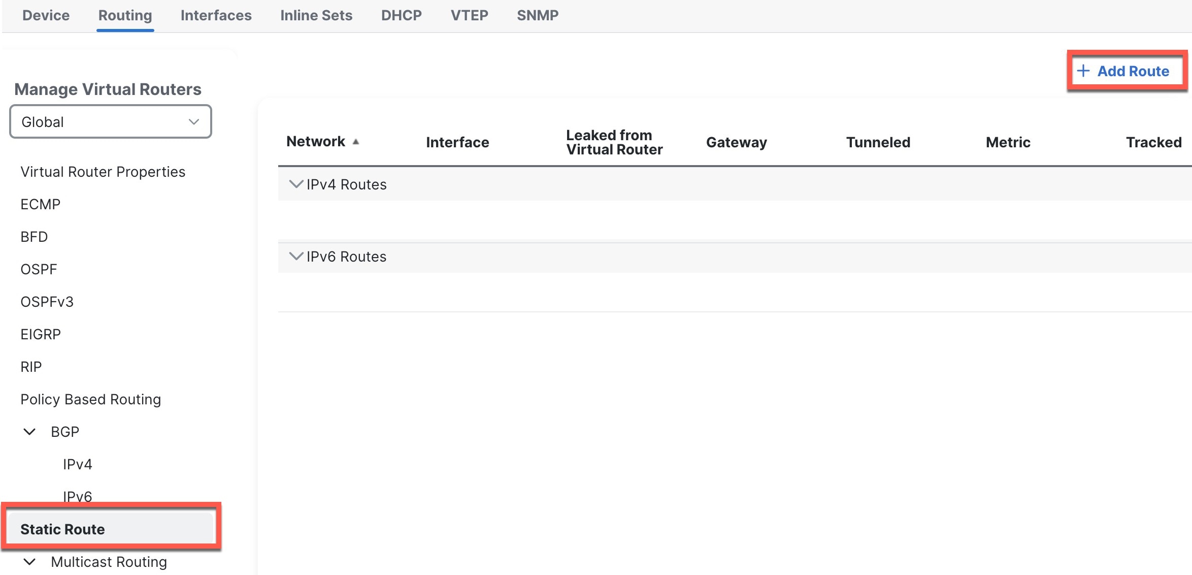
Task: Collapse the BGP tree chevron
Action: [x=29, y=432]
